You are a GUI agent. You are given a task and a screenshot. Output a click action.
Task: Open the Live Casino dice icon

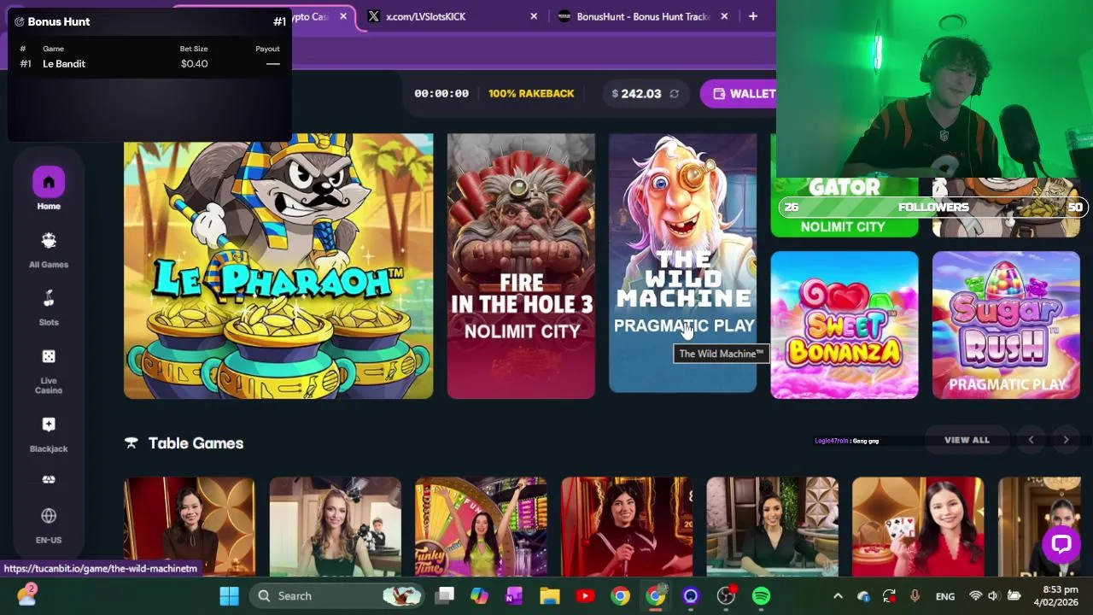(x=49, y=356)
